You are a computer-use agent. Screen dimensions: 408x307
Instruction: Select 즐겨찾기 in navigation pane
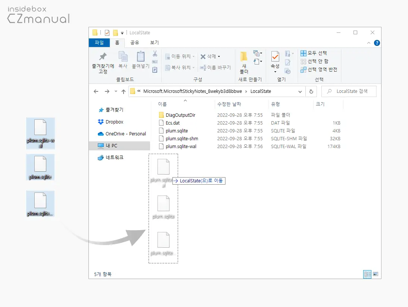111,110
